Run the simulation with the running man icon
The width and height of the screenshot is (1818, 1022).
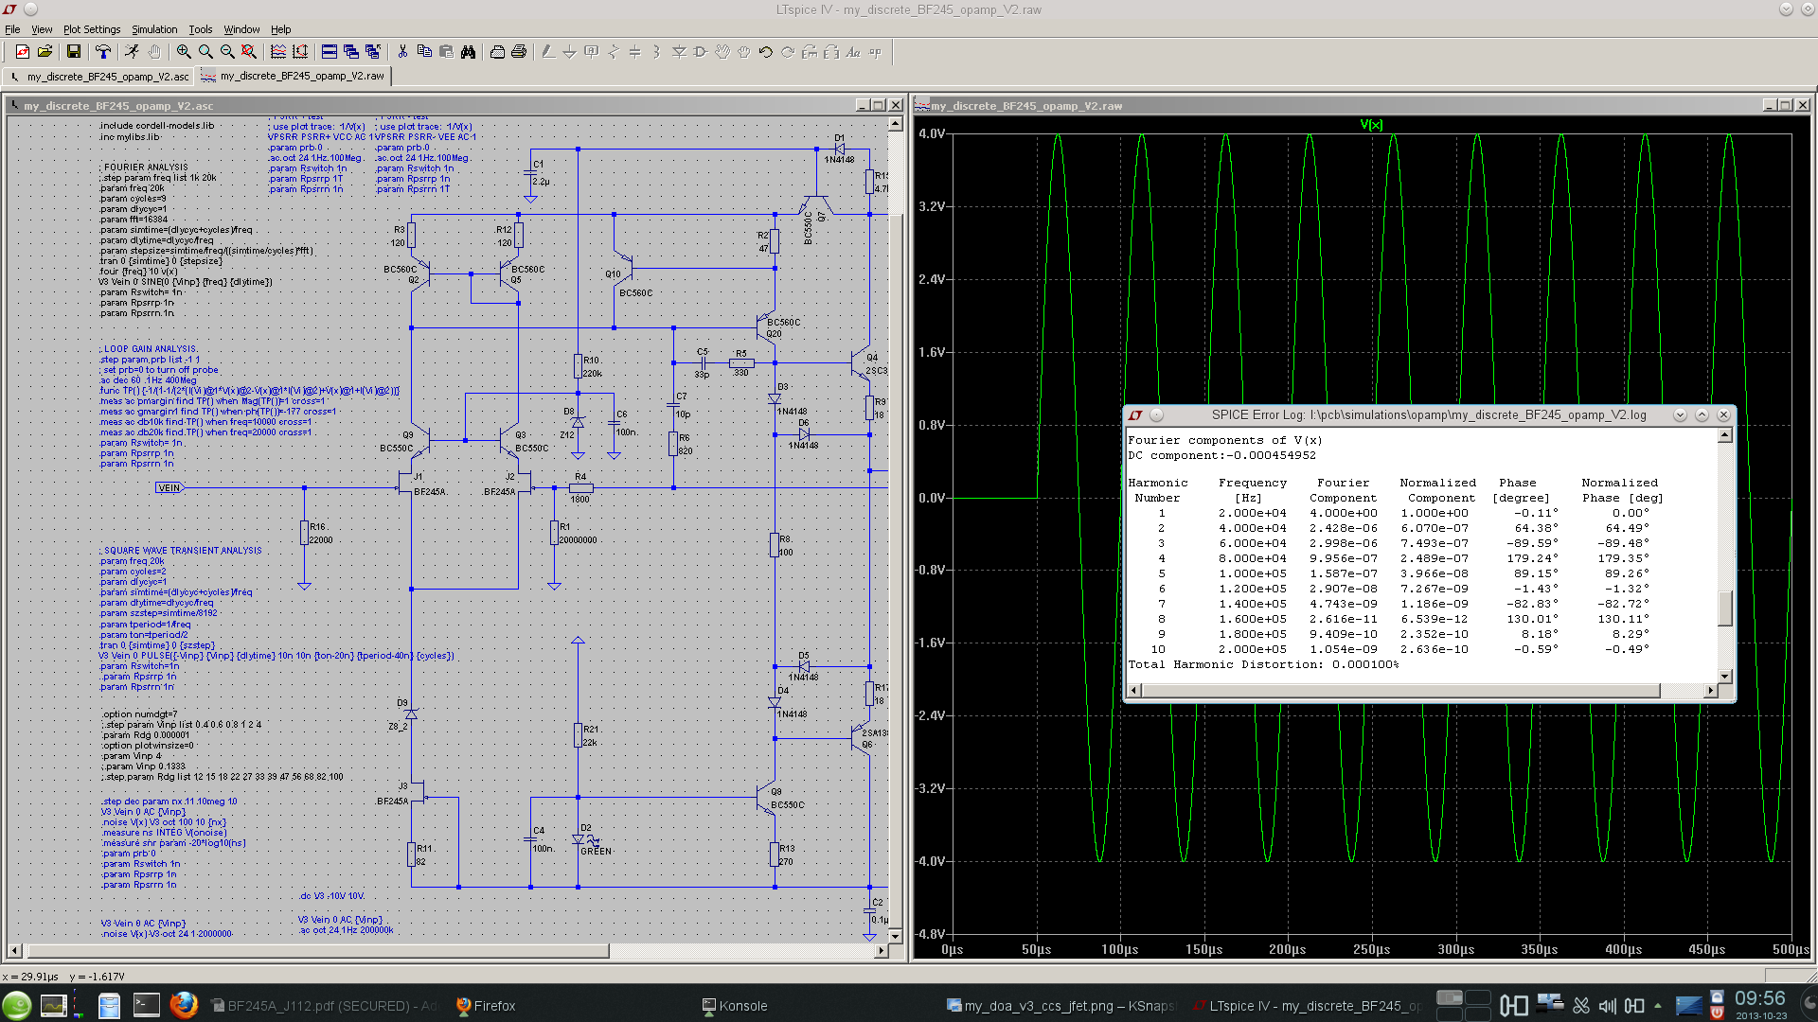click(x=133, y=52)
